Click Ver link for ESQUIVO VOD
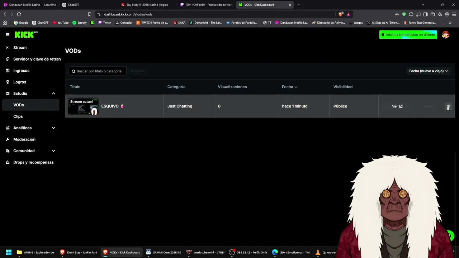The width and height of the screenshot is (459, 258). [397, 106]
